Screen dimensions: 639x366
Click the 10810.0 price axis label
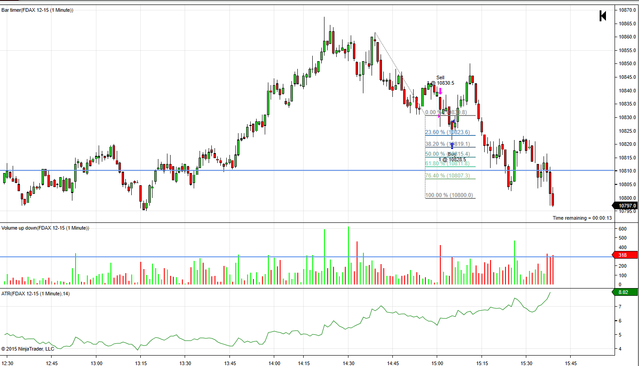click(x=628, y=171)
